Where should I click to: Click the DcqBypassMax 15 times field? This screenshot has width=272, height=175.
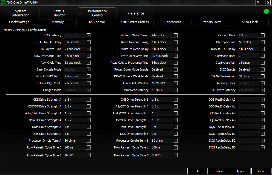tap(249, 63)
